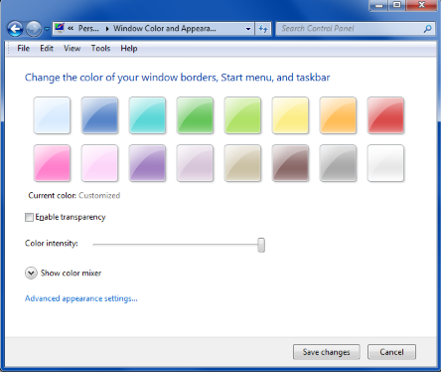The height and width of the screenshot is (372, 441).
Task: Pick the gray color swatch
Action: pos(338,163)
